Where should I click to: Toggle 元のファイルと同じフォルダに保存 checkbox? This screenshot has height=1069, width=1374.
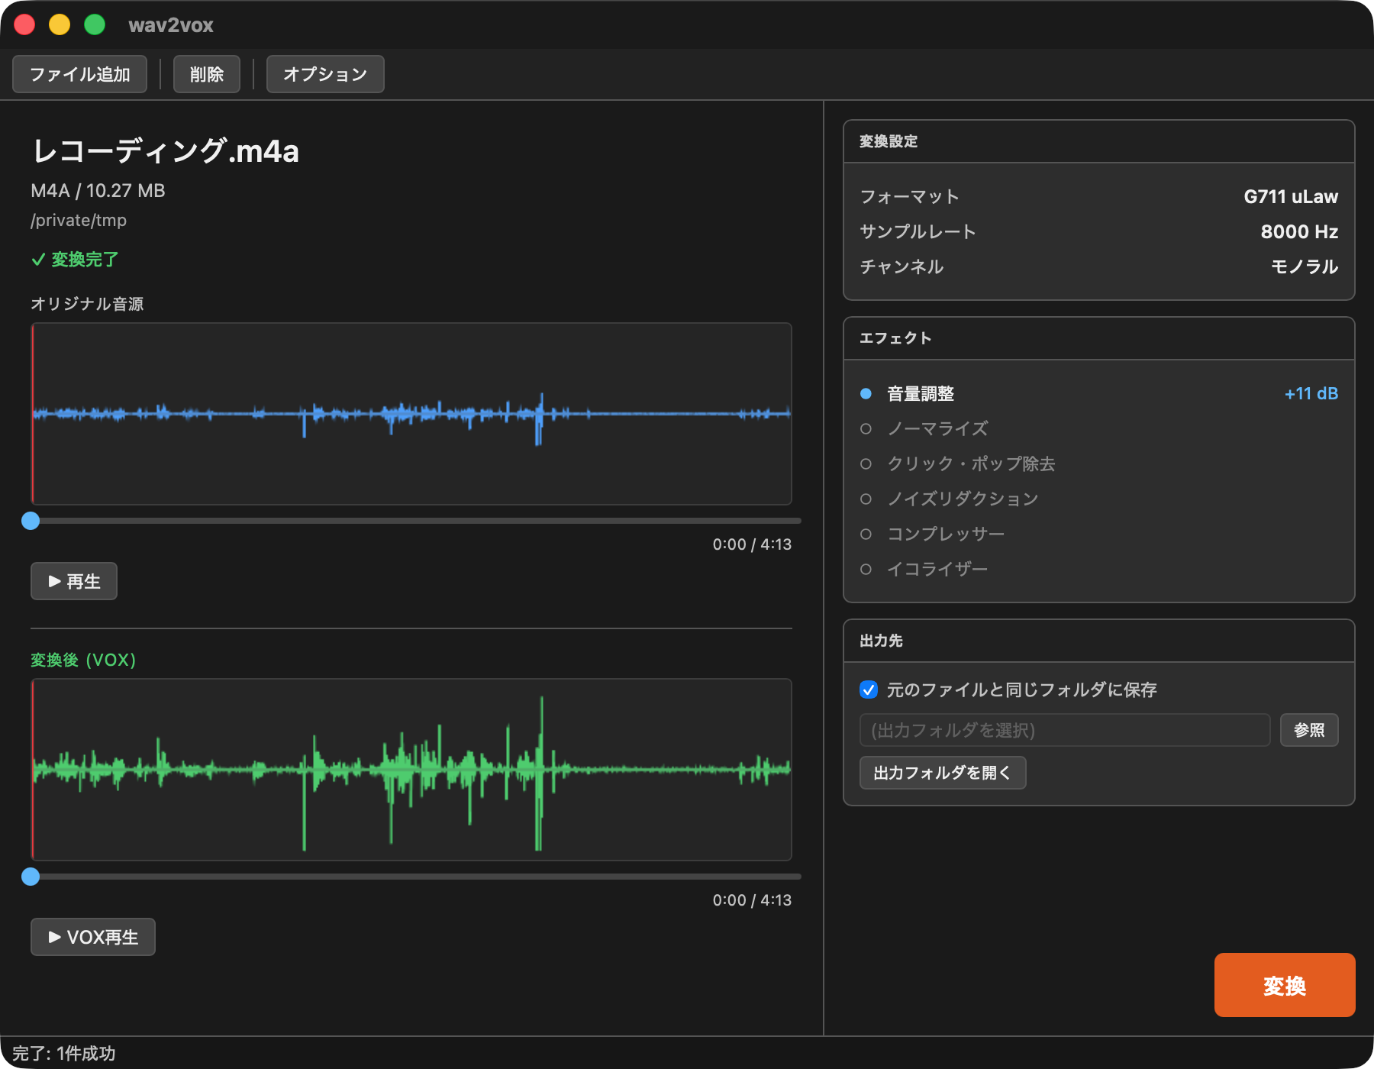point(869,690)
